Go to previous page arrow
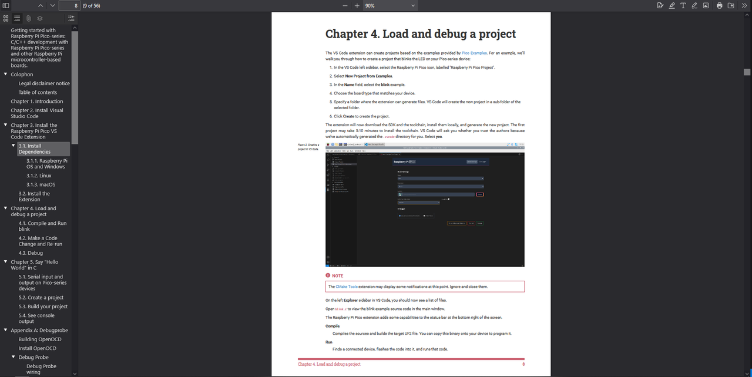The width and height of the screenshot is (752, 377). 41,5
